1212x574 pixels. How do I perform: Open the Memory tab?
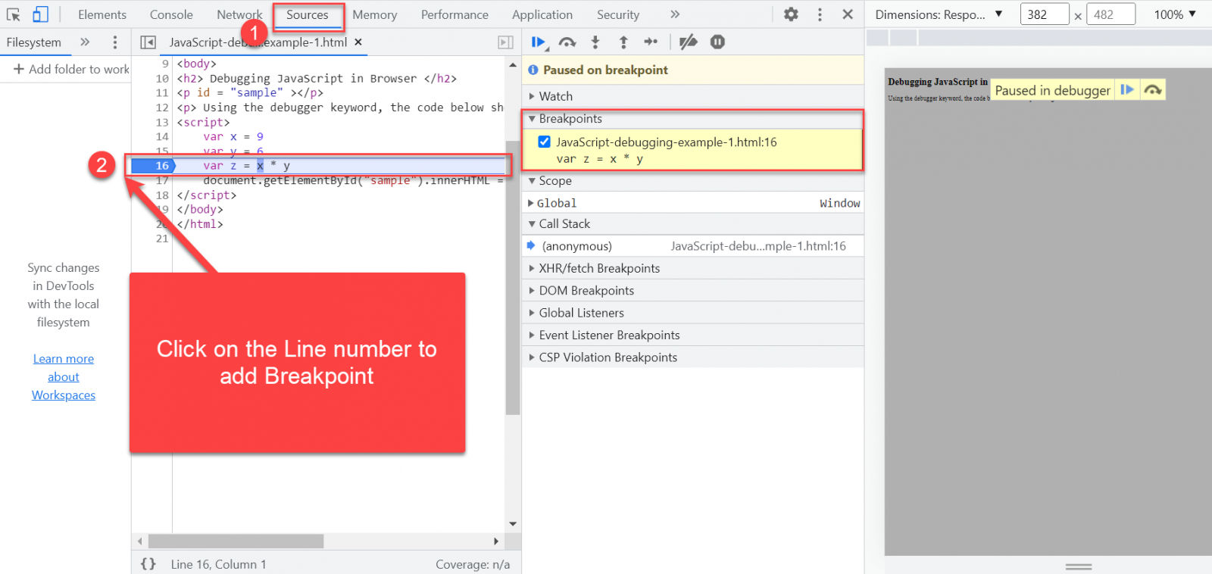click(375, 14)
